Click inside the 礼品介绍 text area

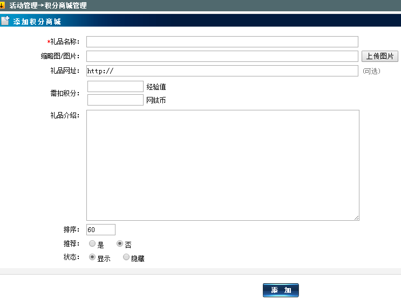click(x=223, y=165)
